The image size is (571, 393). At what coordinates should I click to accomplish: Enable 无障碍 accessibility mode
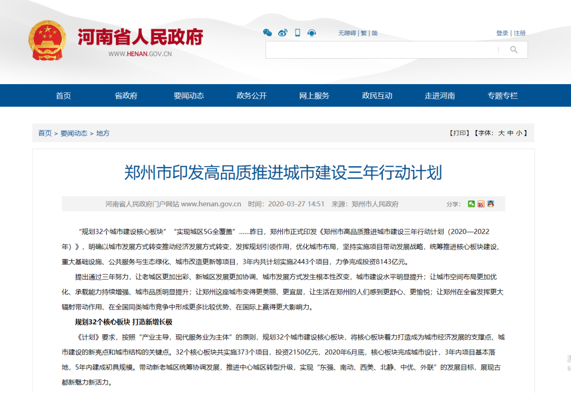(346, 33)
